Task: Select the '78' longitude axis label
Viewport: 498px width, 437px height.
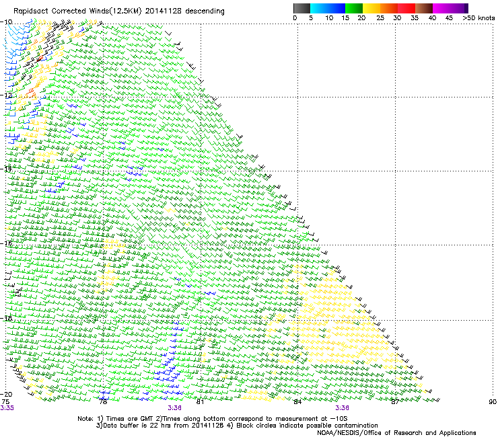Action: pyautogui.click(x=103, y=402)
